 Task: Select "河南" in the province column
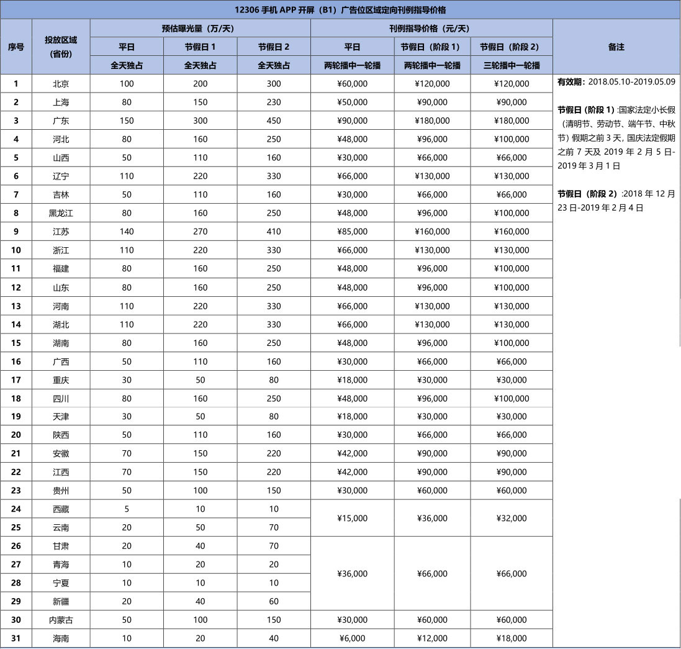pyautogui.click(x=61, y=306)
